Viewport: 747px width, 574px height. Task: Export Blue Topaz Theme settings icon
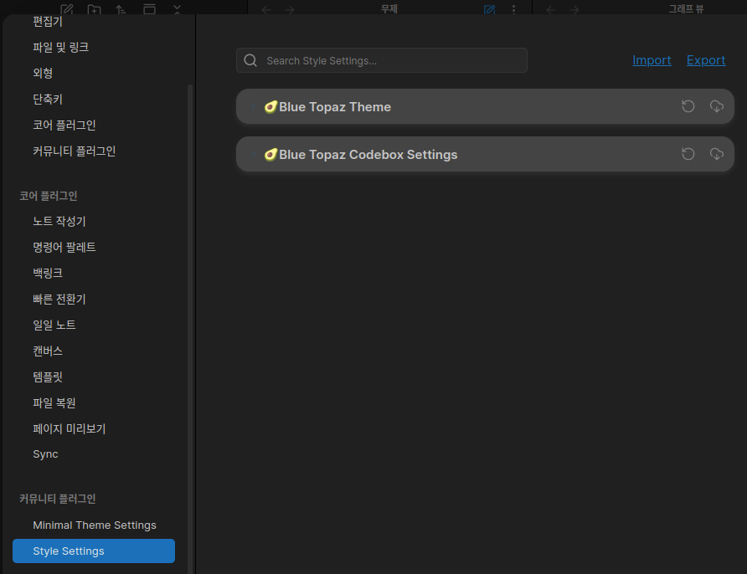pyautogui.click(x=717, y=106)
